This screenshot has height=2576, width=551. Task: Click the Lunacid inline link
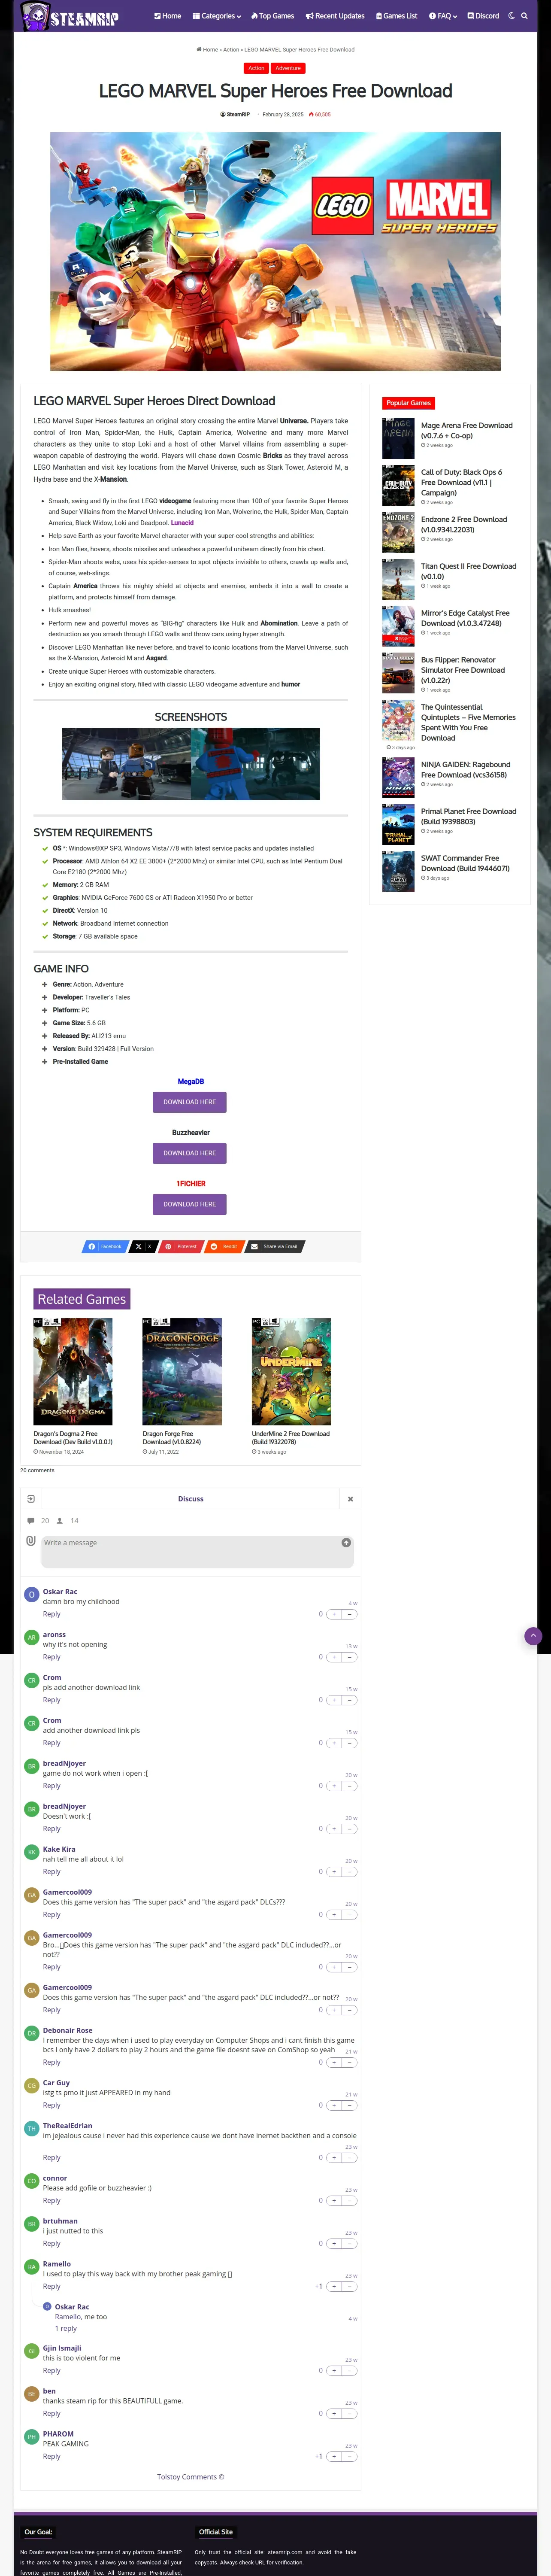tap(182, 522)
